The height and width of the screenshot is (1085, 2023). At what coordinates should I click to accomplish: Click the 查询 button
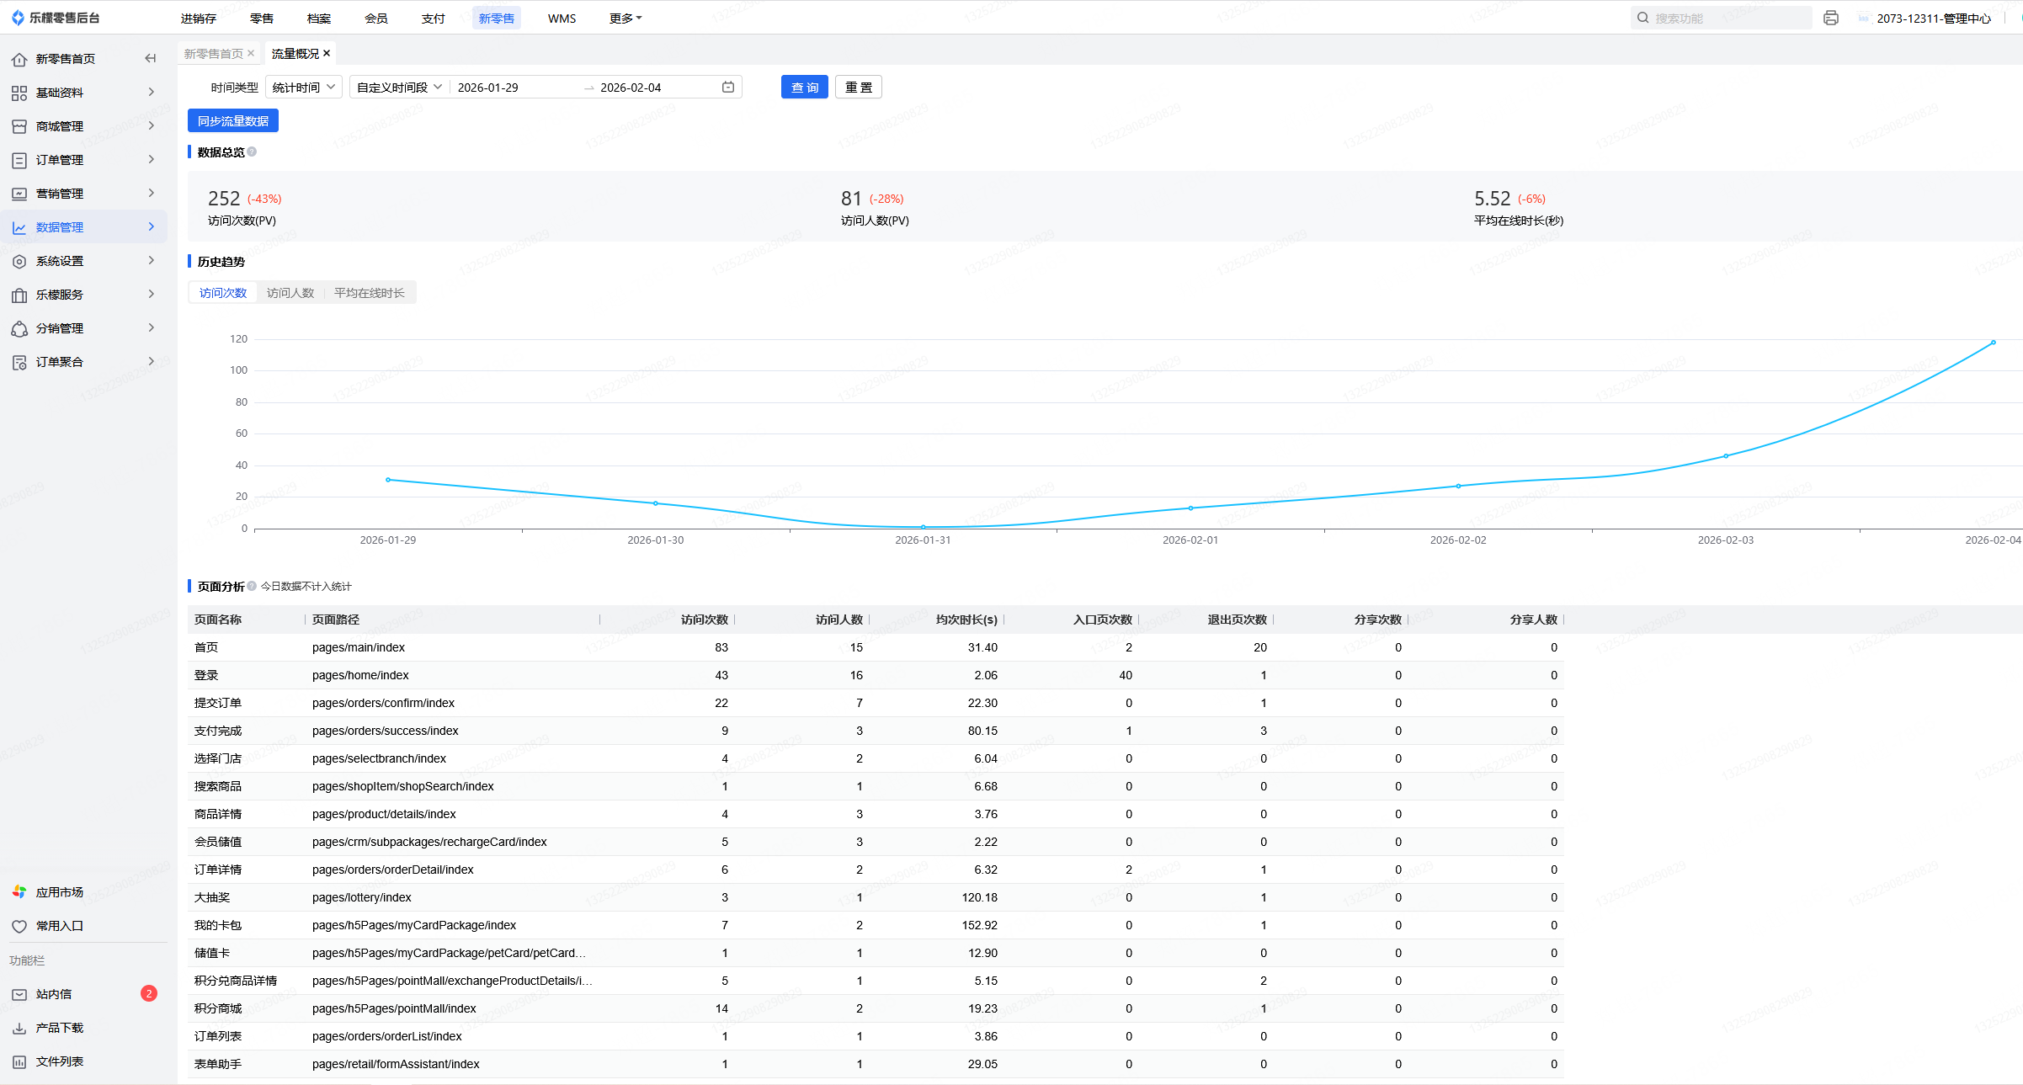tap(804, 88)
